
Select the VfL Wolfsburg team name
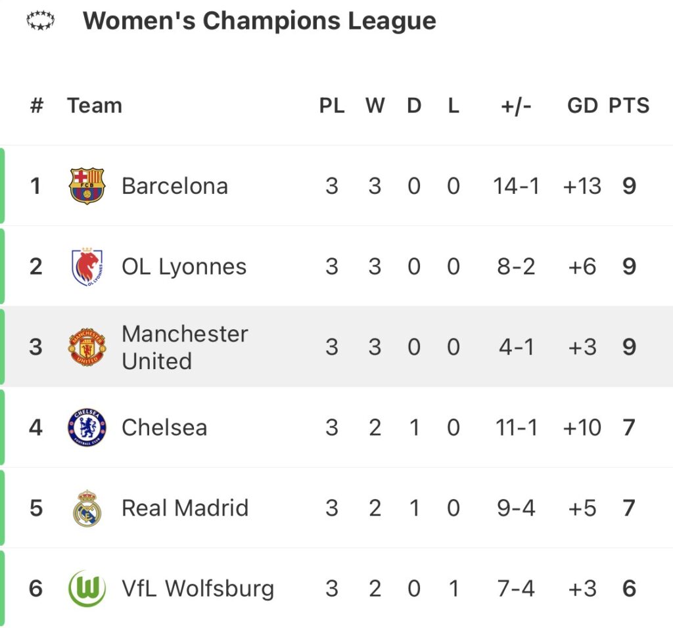198,589
